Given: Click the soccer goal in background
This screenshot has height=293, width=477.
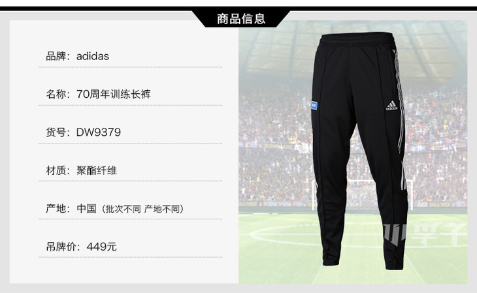Looking at the screenshot, I should tap(362, 194).
